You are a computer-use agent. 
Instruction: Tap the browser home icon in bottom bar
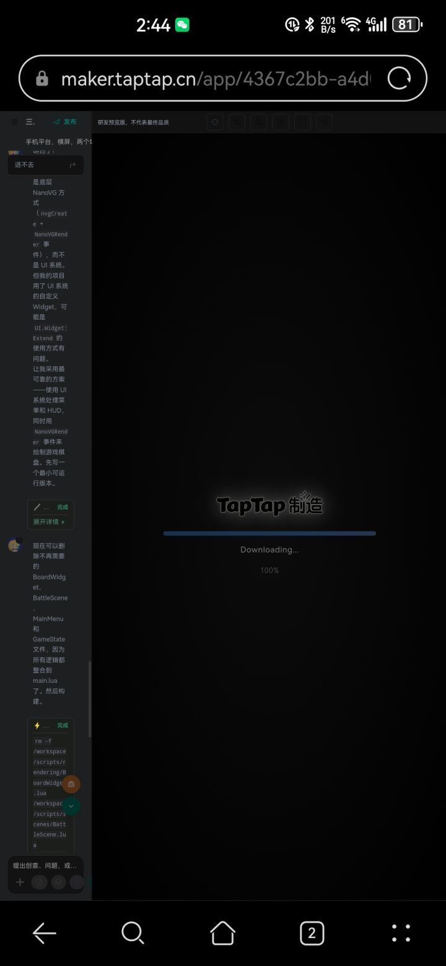point(222,933)
